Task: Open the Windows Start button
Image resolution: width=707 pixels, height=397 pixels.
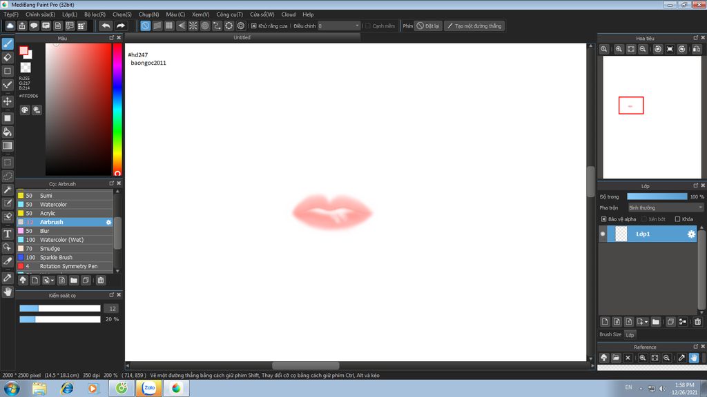Action: pos(12,388)
